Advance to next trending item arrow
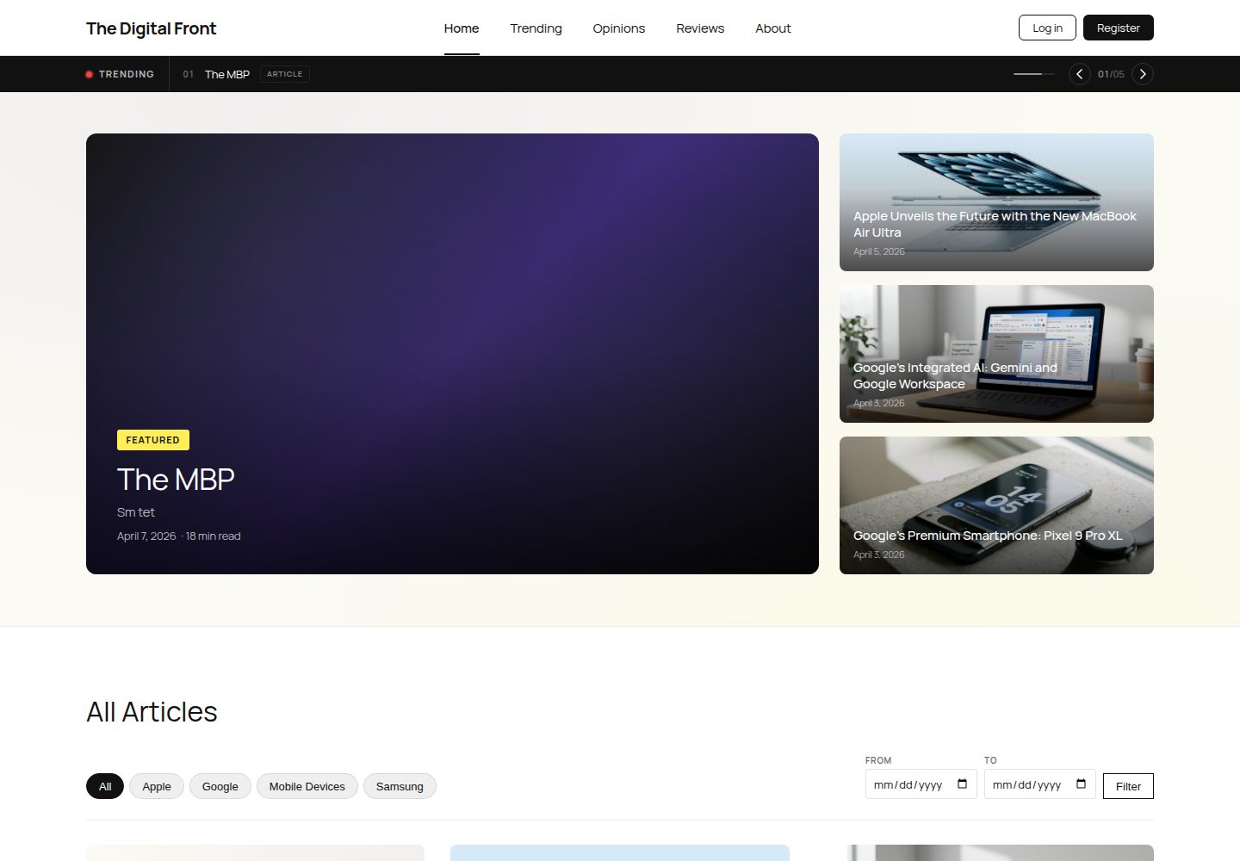This screenshot has height=861, width=1240. click(x=1143, y=74)
